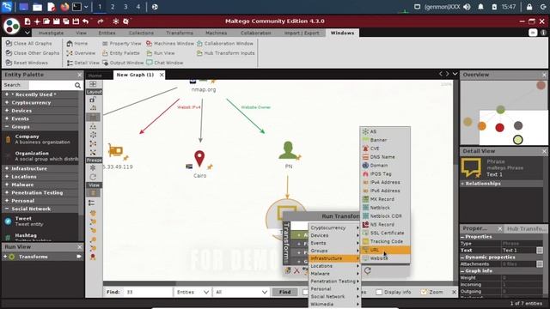This screenshot has width=550, height=309.
Task: Click Reset Windows in the ribbon
Action: click(27, 63)
